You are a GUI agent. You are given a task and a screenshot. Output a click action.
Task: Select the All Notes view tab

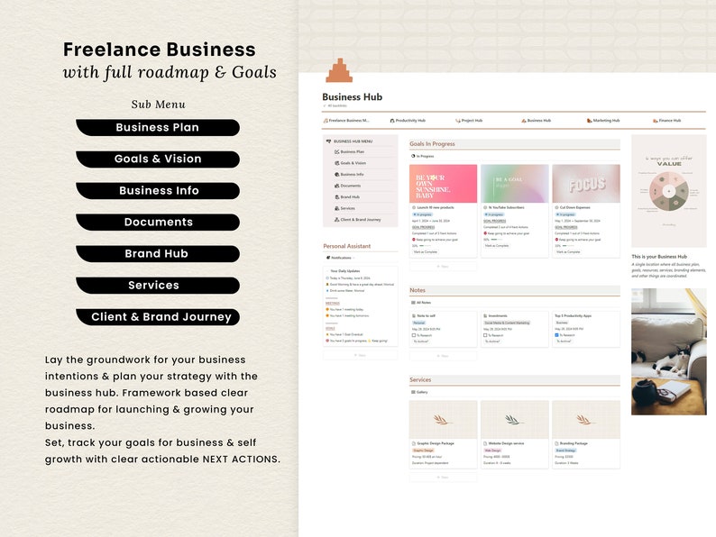tap(421, 303)
